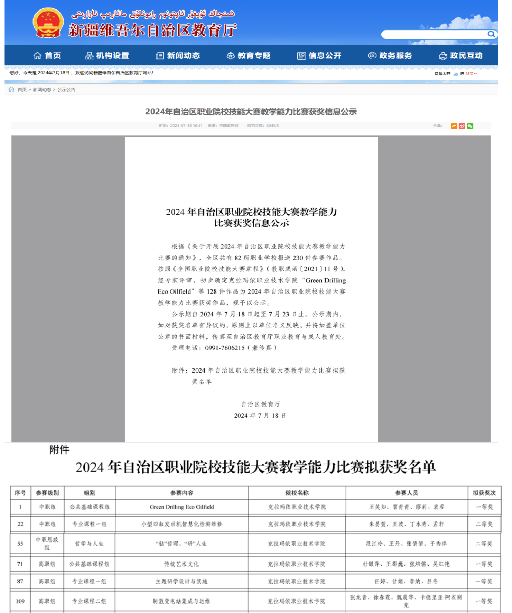Open the 公示公告 breadcrumb link
The width and height of the screenshot is (512, 613).
pos(66,90)
